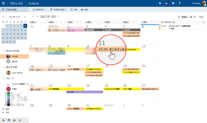Open Skype icon in the header
This screenshot has width=207, height=123.
pyautogui.click(x=160, y=3)
